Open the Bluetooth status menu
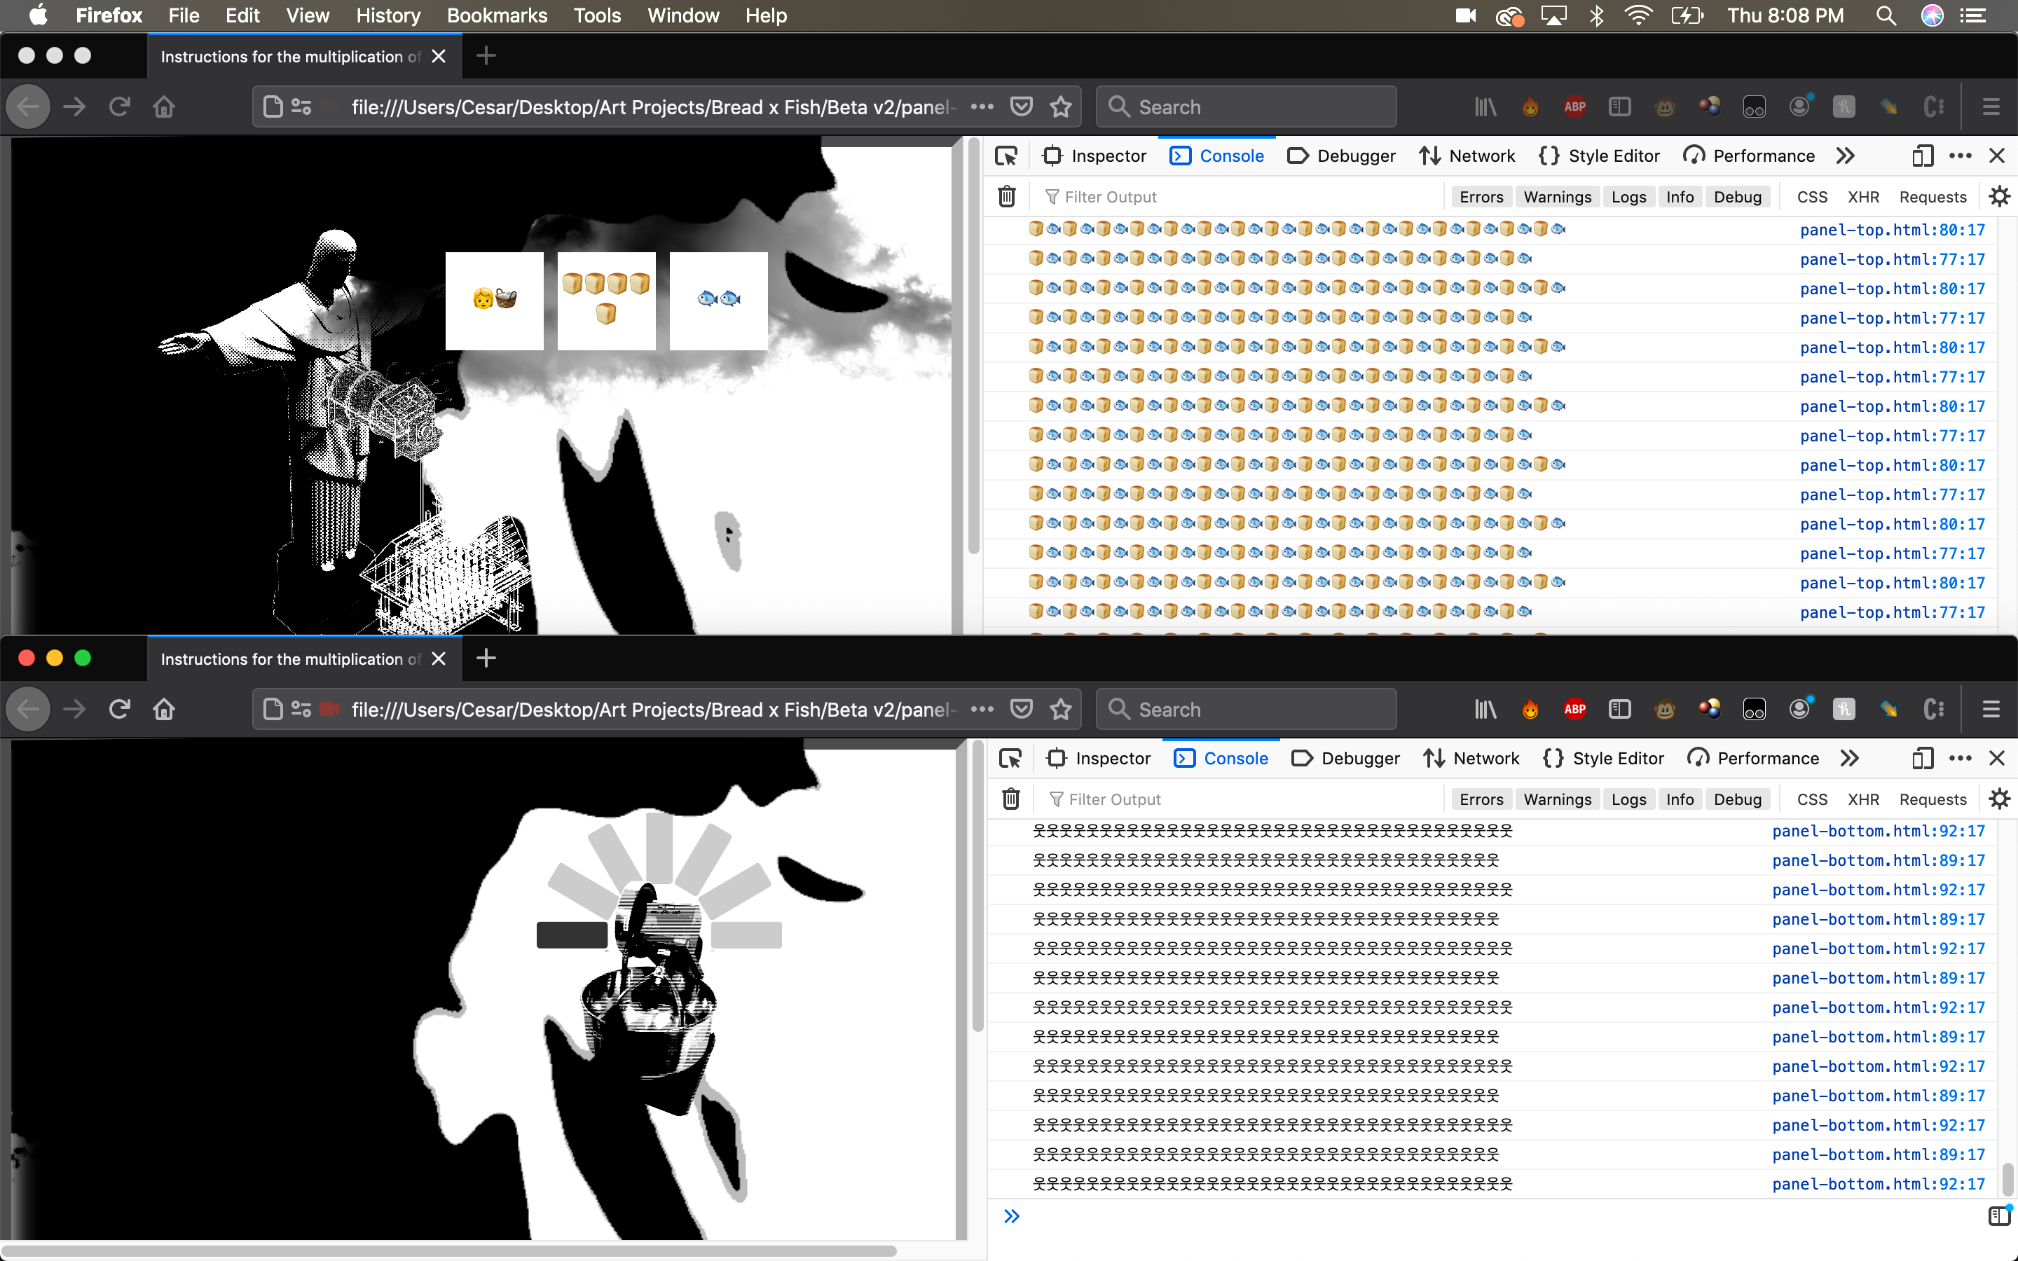This screenshot has height=1261, width=2018. pos(1596,16)
